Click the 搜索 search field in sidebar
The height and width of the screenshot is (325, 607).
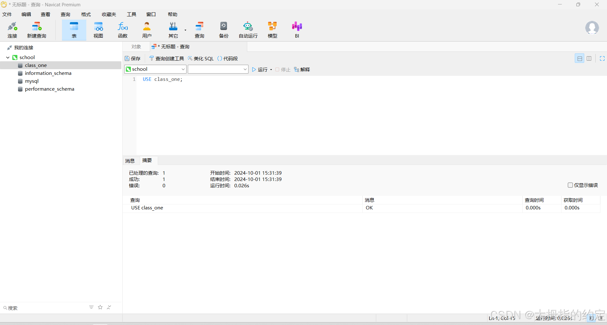click(x=44, y=308)
